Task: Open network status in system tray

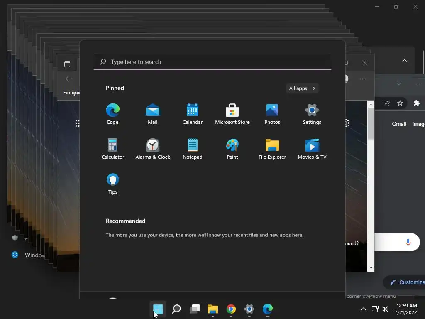Action: click(375, 309)
